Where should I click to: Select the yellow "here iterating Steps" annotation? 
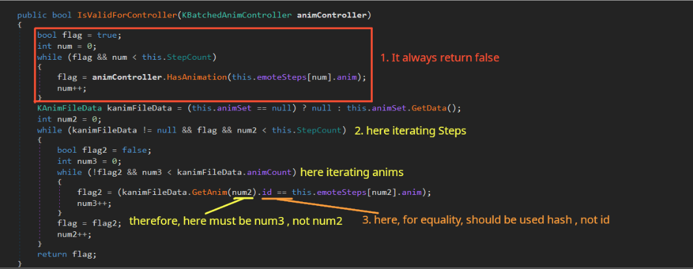tap(410, 131)
